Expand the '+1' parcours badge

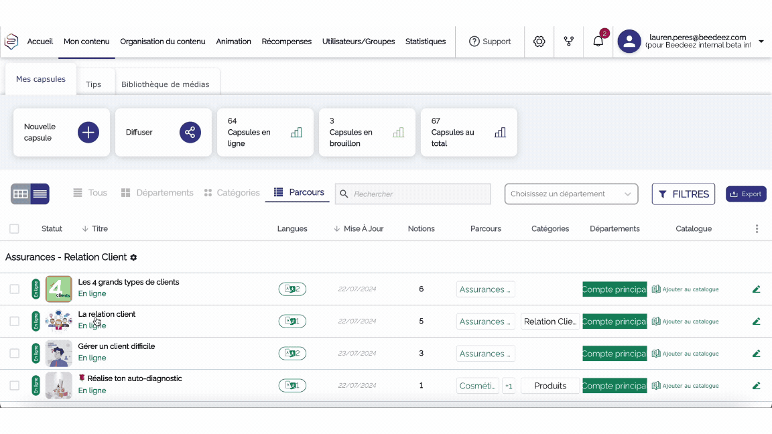click(x=509, y=386)
